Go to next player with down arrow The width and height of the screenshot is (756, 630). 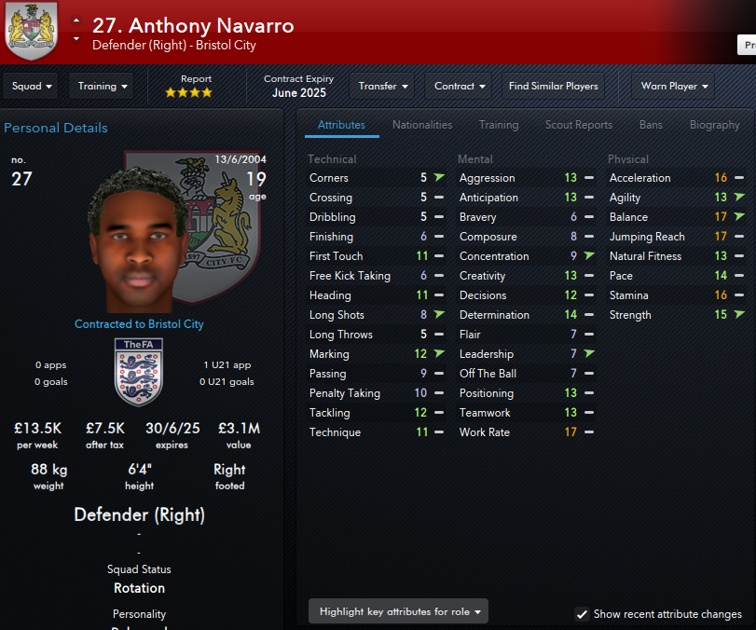(76, 38)
